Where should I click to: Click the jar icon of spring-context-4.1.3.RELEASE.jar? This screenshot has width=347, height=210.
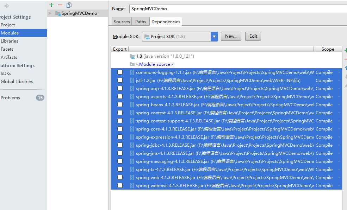point(132,113)
